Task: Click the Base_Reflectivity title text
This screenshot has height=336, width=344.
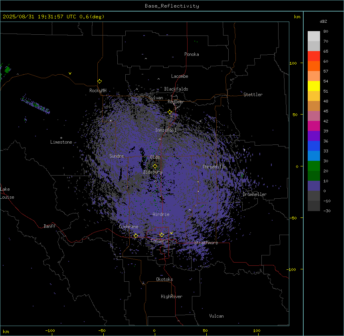Action: click(x=172, y=6)
